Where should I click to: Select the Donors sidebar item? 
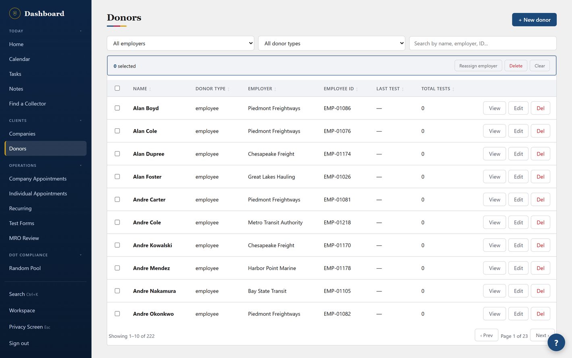pos(46,148)
